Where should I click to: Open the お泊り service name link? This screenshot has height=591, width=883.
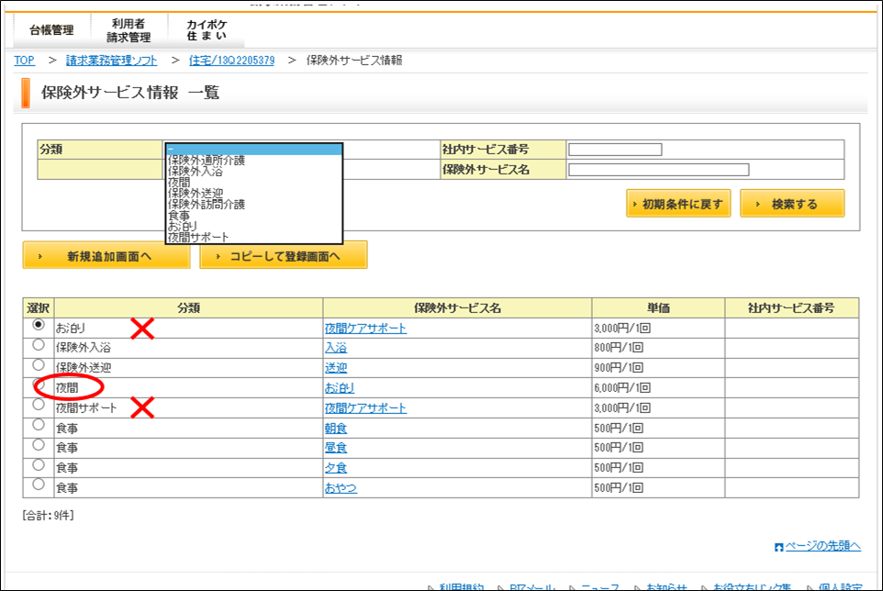tap(340, 388)
